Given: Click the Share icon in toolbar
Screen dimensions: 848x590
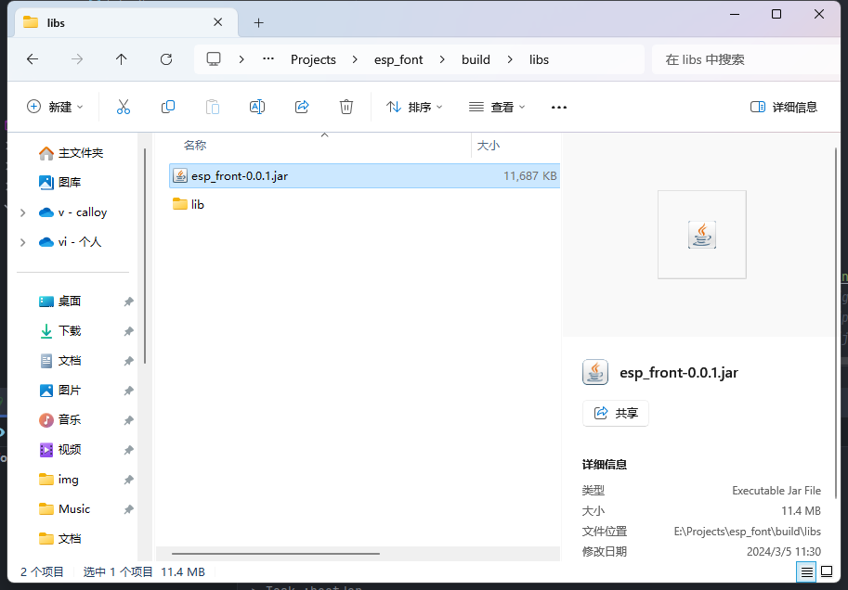Looking at the screenshot, I should pyautogui.click(x=302, y=107).
